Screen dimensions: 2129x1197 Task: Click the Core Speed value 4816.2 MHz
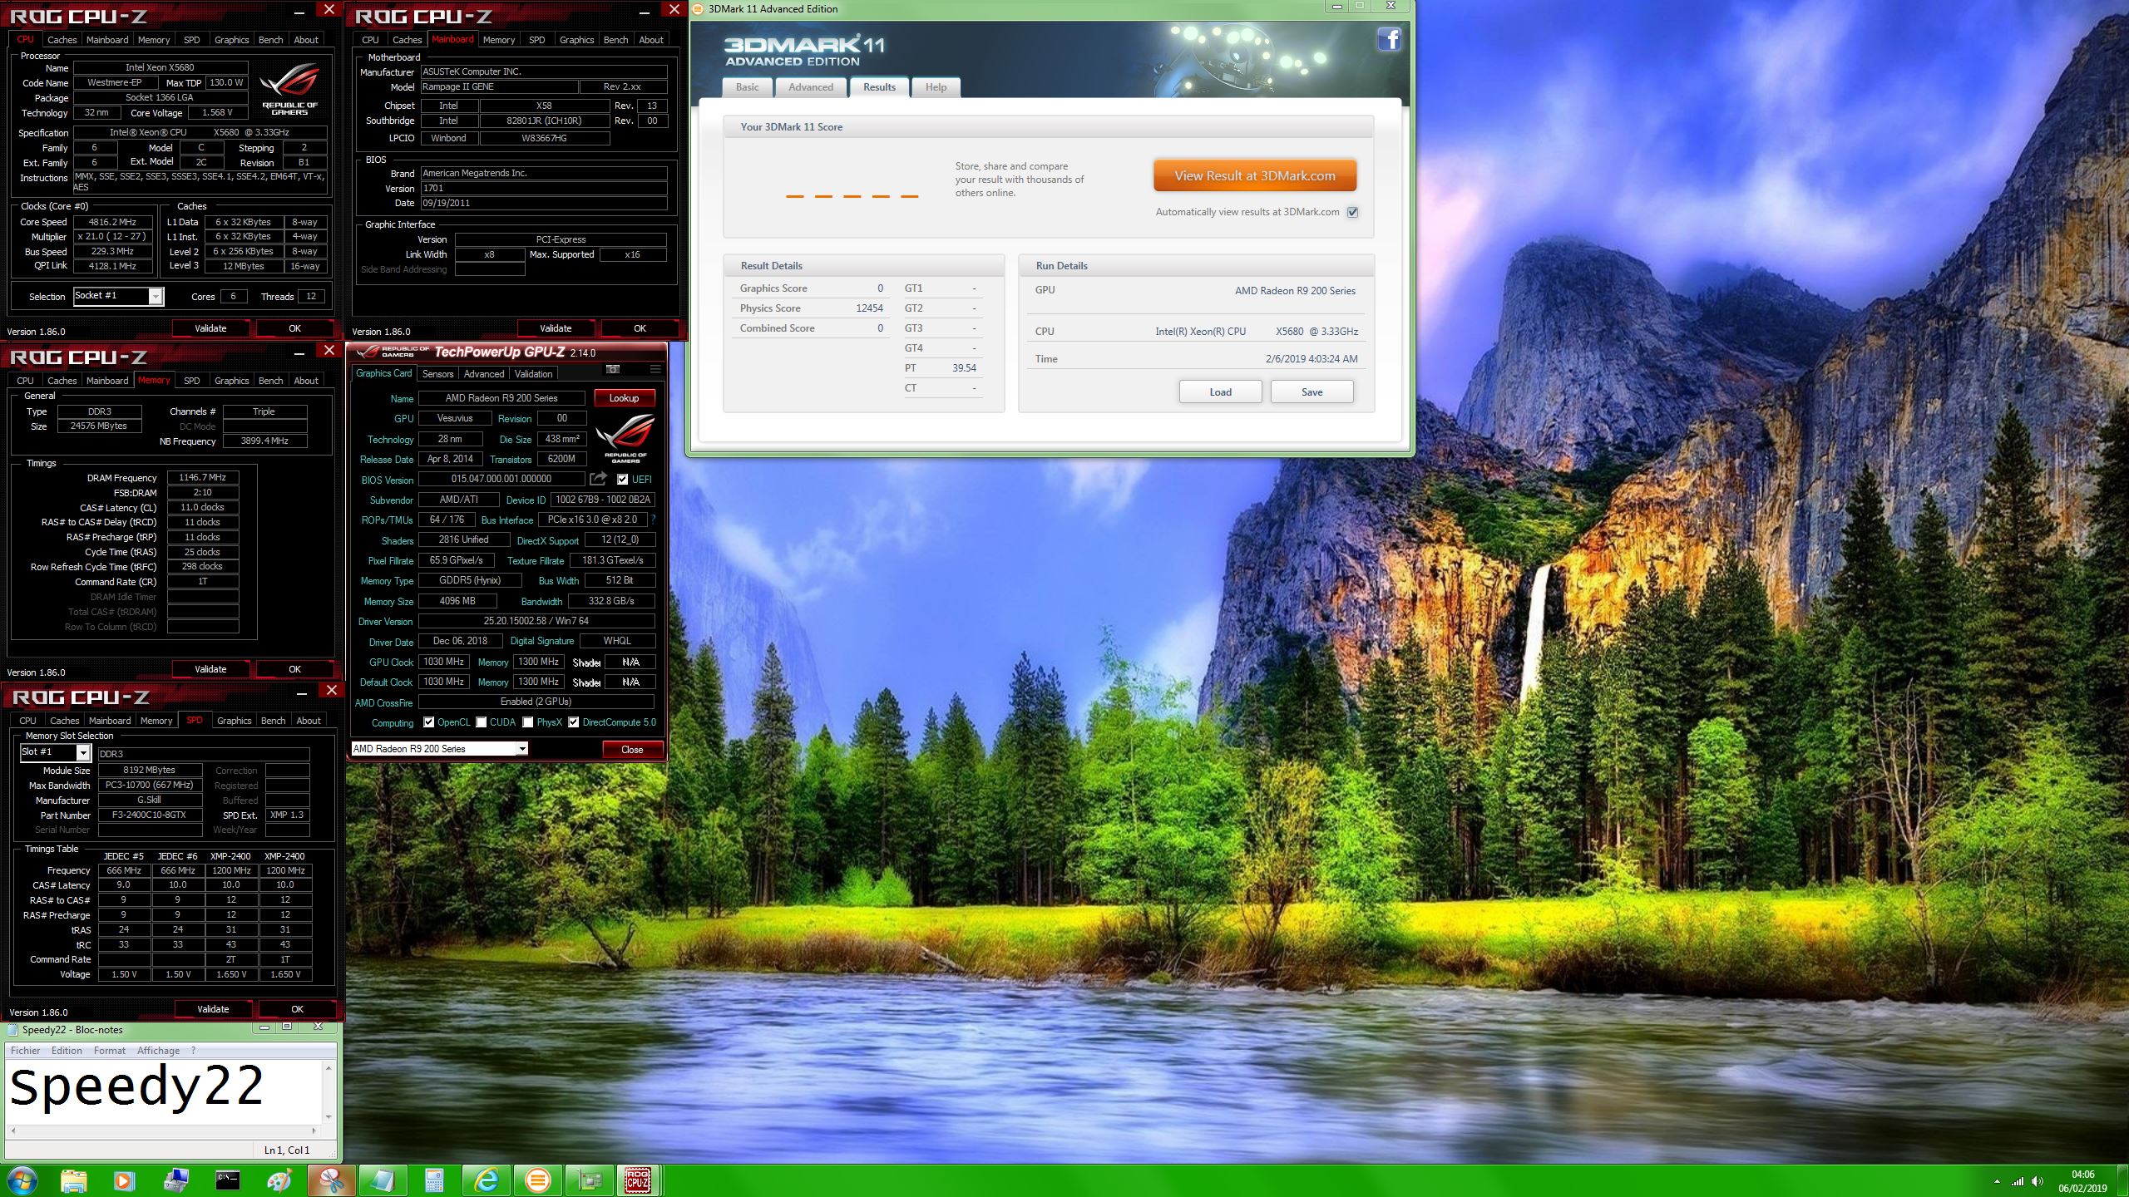(x=113, y=223)
